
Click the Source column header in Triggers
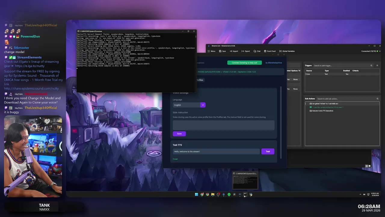pyautogui.click(x=309, y=71)
